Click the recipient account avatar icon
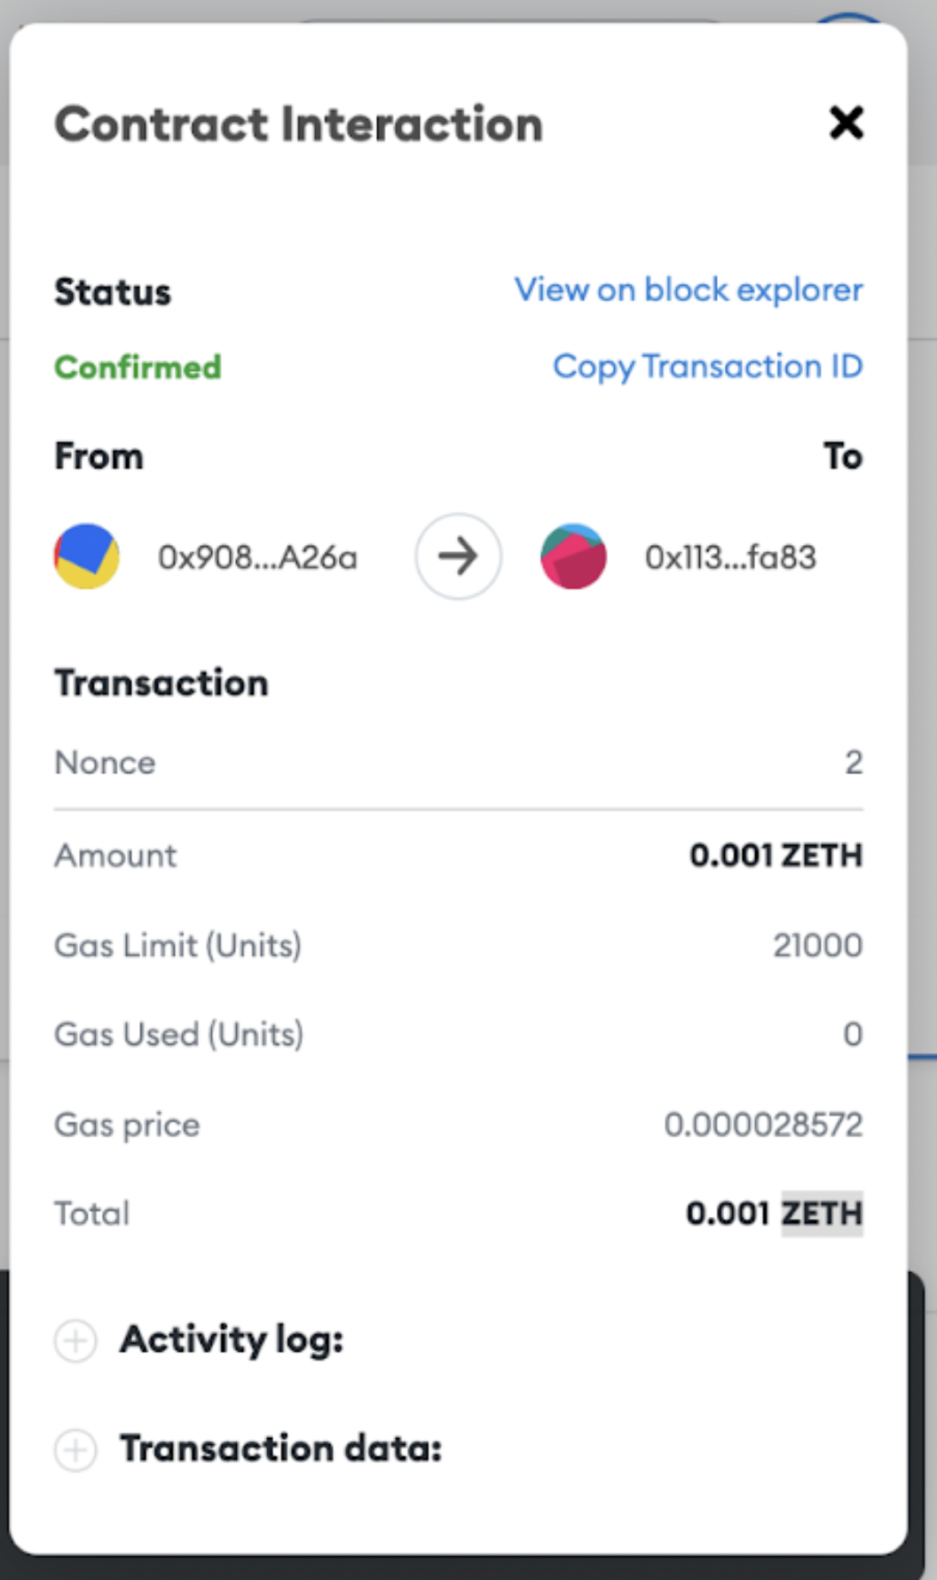 pos(573,557)
